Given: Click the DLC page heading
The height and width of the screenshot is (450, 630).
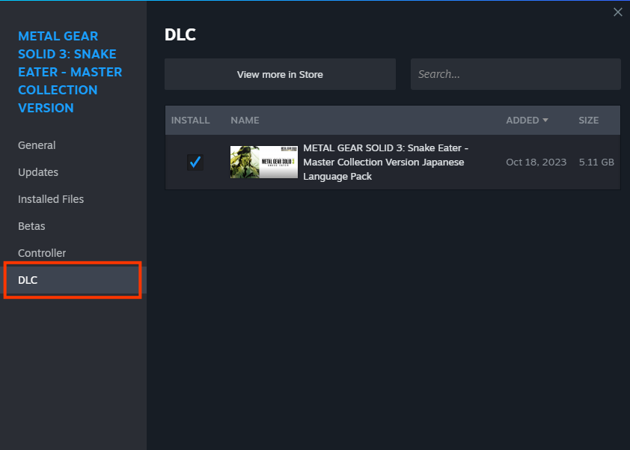Looking at the screenshot, I should point(180,34).
